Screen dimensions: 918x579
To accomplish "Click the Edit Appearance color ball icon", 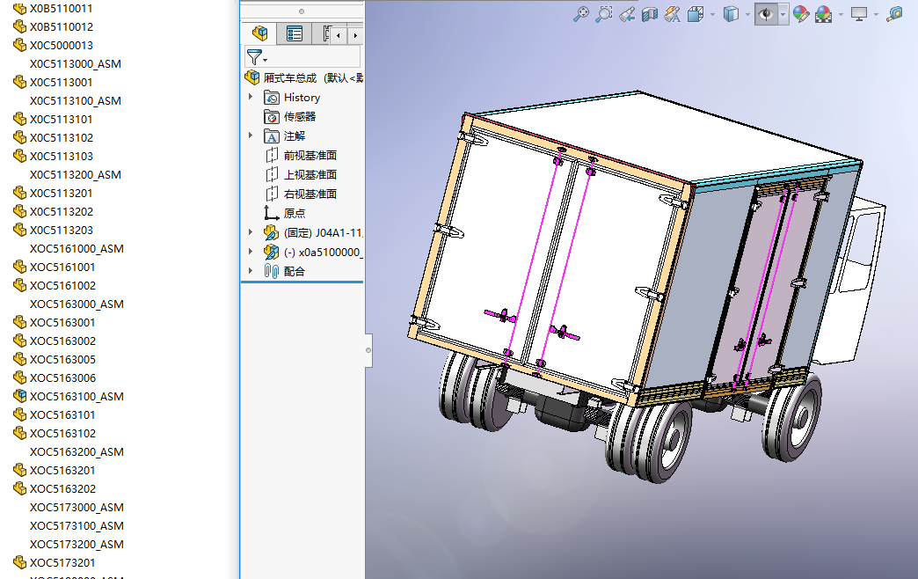I will pyautogui.click(x=802, y=14).
